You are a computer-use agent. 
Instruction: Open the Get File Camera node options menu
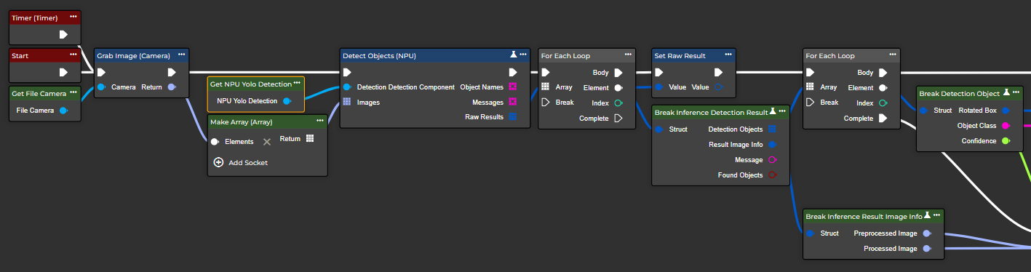click(x=73, y=93)
